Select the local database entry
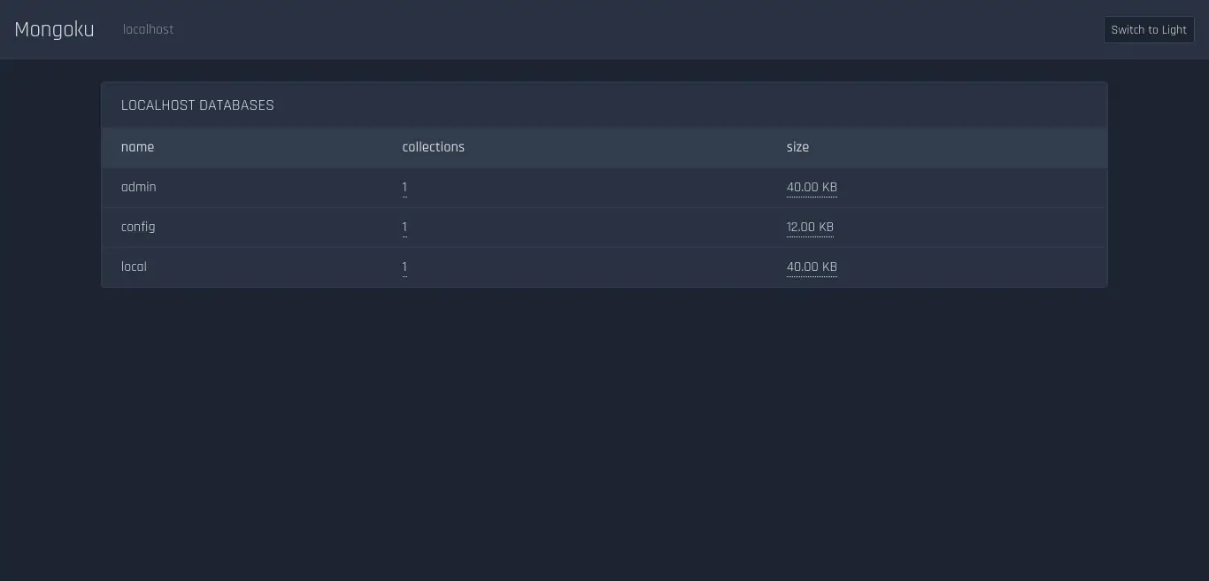This screenshot has height=581, width=1209. 134,267
